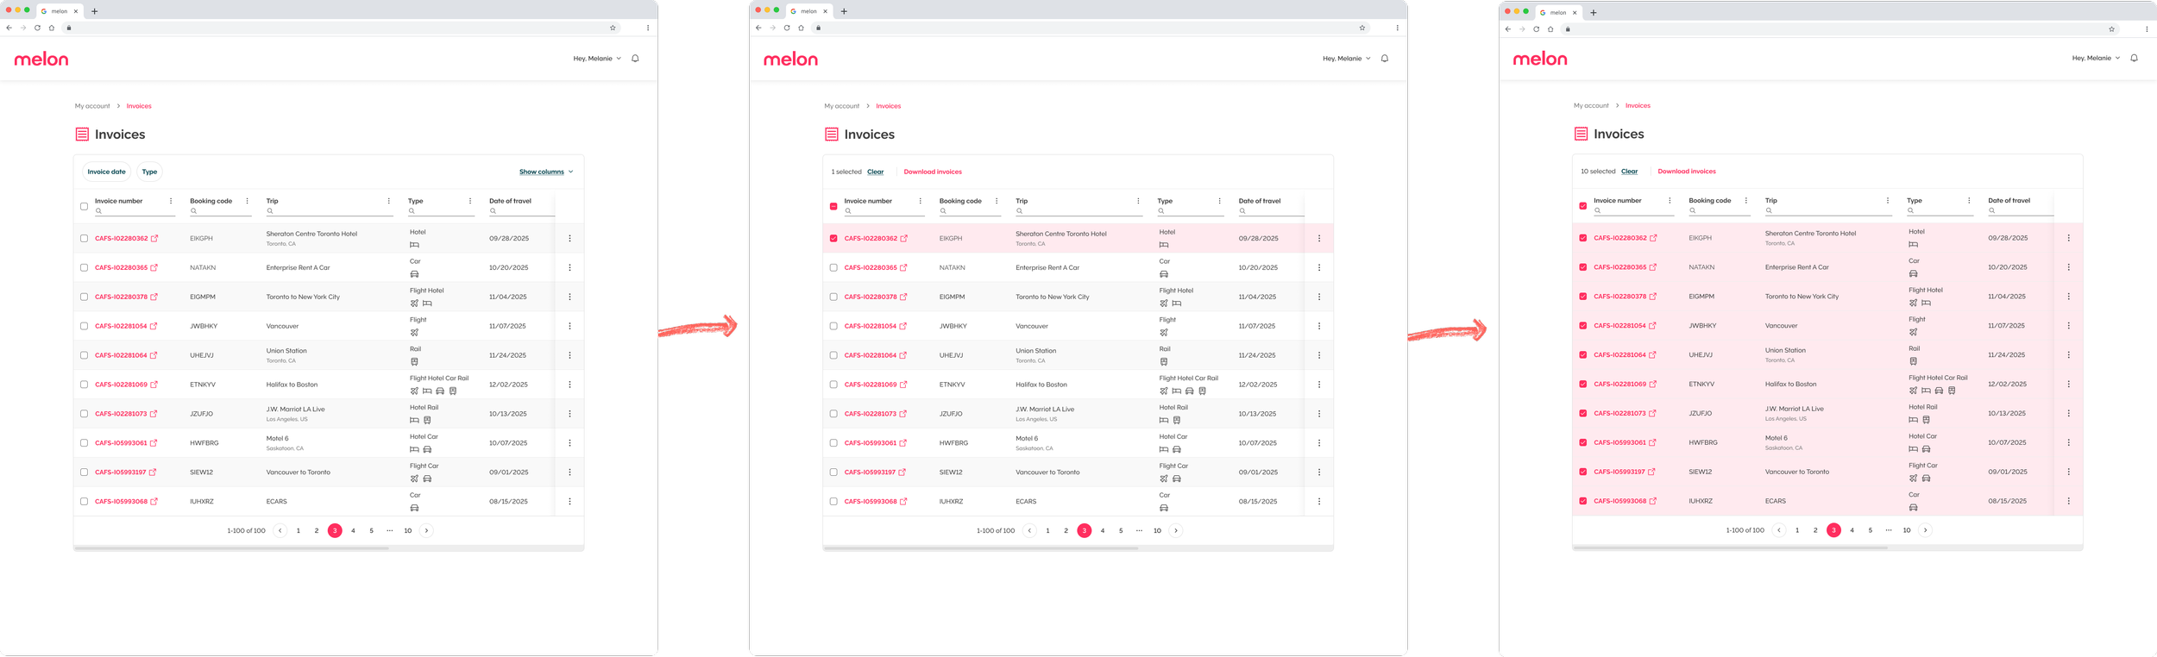Tick select-all header checkbox in filter-chips window

point(84,206)
